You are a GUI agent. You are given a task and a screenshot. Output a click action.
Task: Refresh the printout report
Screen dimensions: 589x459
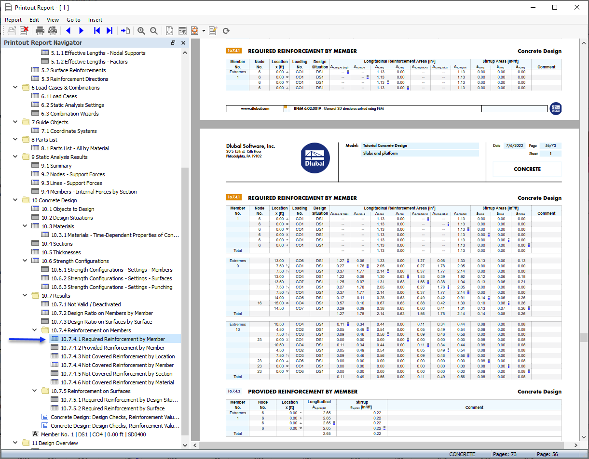coord(226,31)
